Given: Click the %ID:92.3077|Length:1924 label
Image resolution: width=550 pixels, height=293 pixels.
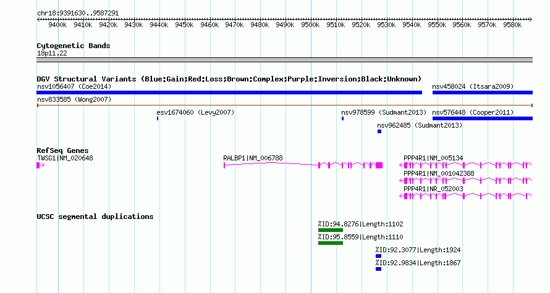Looking at the screenshot, I should coord(418,250).
